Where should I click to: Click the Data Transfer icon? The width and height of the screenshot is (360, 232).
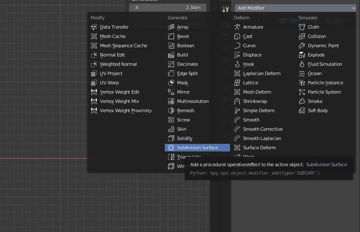coord(94,27)
